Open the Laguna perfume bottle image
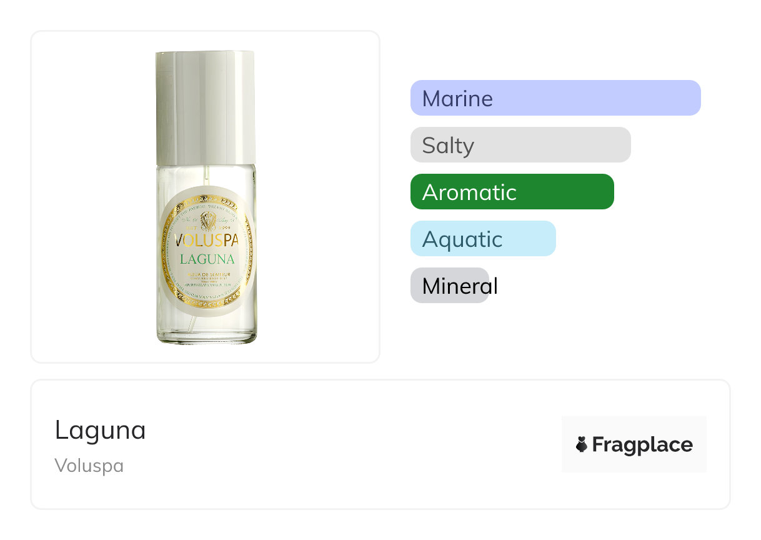 pyautogui.click(x=206, y=197)
